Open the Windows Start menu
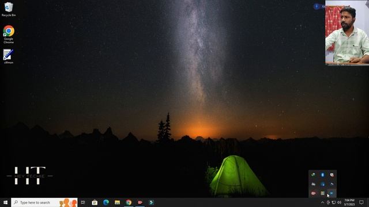This screenshot has width=369, height=207. point(5,202)
